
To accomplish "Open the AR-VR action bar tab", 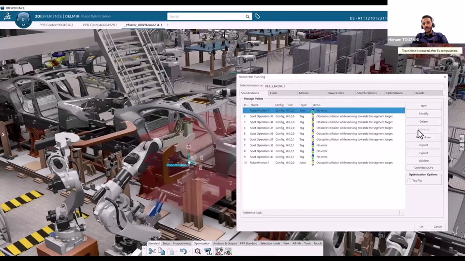I will pyautogui.click(x=296, y=244).
